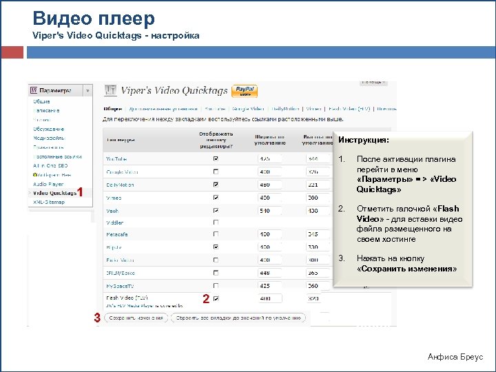Click the Flash Video default width field
496x372 pixels.
(x=269, y=298)
